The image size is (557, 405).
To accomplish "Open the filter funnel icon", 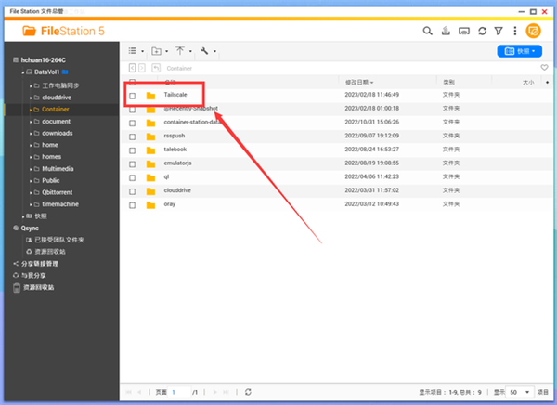I will (x=499, y=31).
